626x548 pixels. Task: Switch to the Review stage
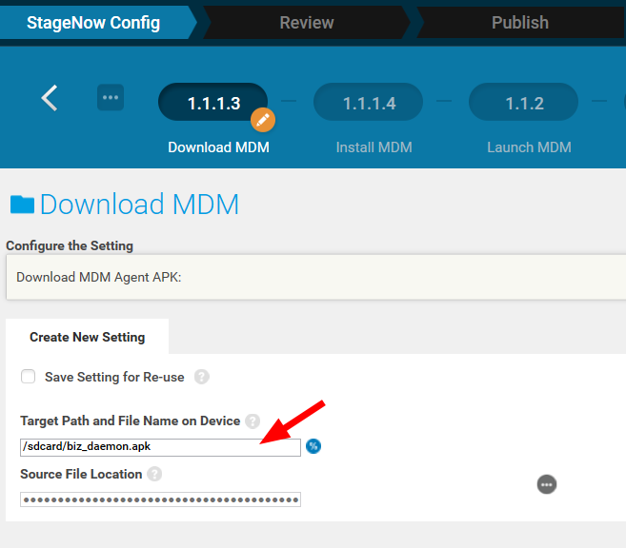click(x=307, y=23)
